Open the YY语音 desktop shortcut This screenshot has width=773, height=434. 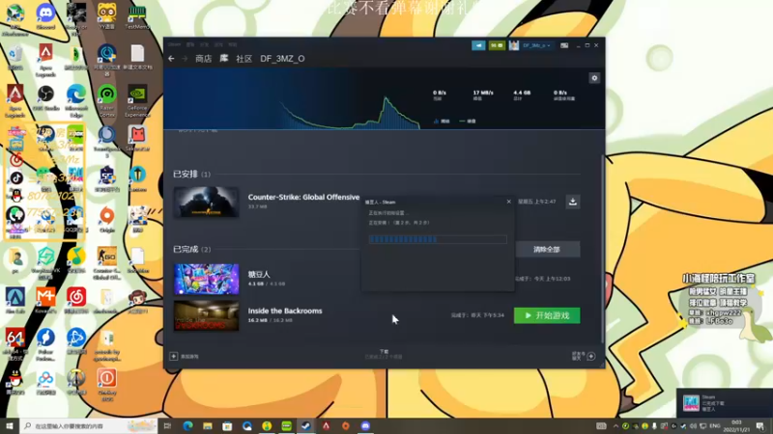[106, 16]
